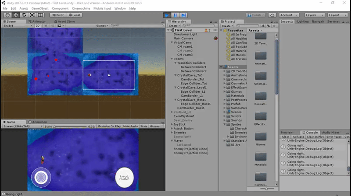This screenshot has height=196, width=351.
Task: Toggle Pivot handle position button
Action: tap(58, 15)
